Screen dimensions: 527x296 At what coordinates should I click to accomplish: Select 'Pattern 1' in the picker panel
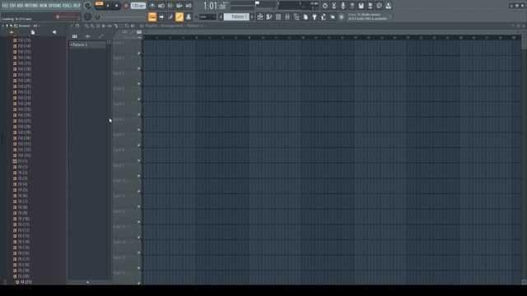[x=87, y=44]
